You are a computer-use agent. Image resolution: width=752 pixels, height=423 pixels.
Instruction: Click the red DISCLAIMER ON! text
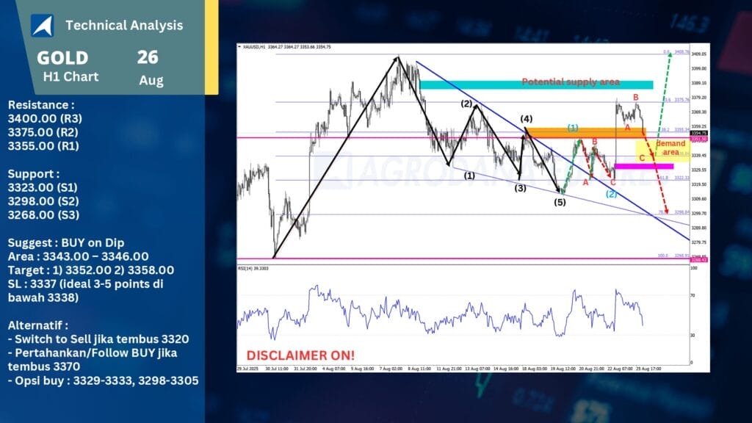[x=300, y=354]
